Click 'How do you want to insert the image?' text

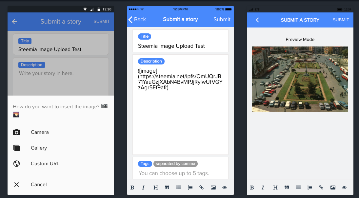pyautogui.click(x=56, y=107)
